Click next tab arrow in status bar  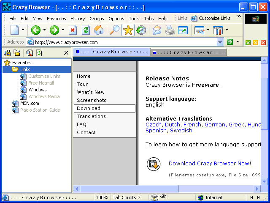(x=258, y=198)
